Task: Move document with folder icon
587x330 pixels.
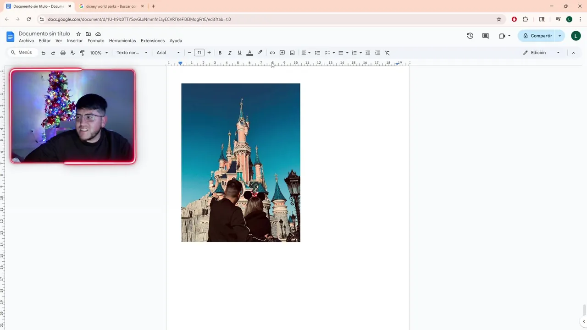Action: point(88,34)
